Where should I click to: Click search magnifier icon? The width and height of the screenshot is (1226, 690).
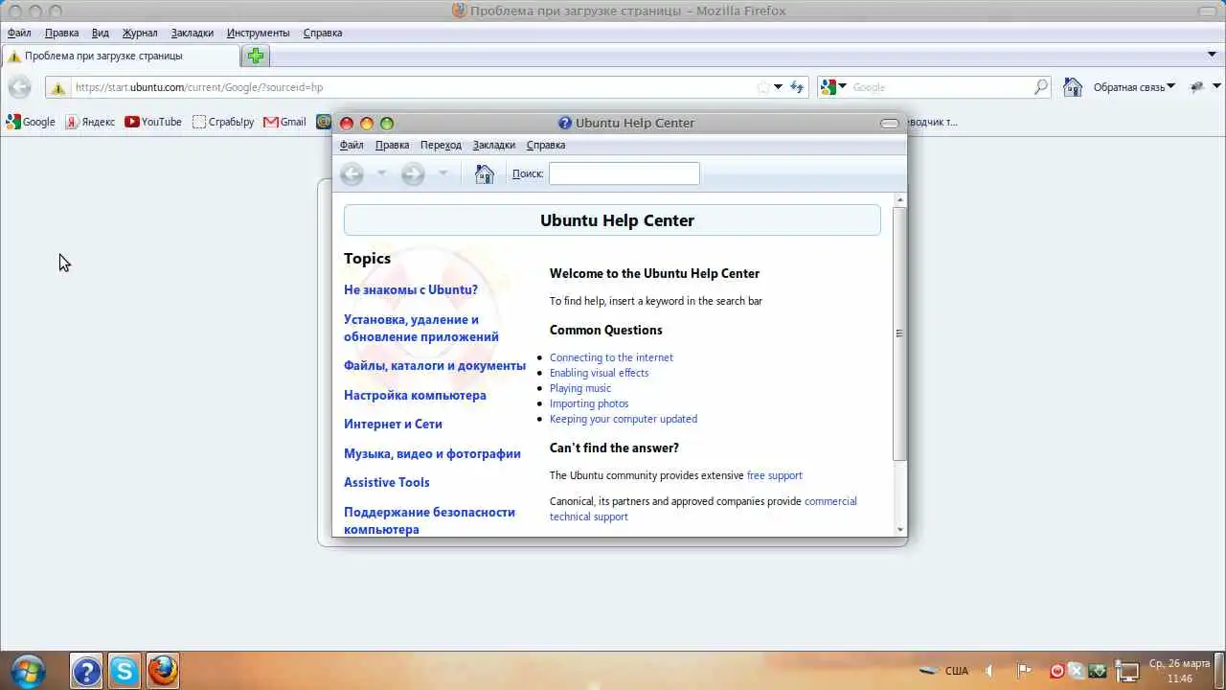1041,87
